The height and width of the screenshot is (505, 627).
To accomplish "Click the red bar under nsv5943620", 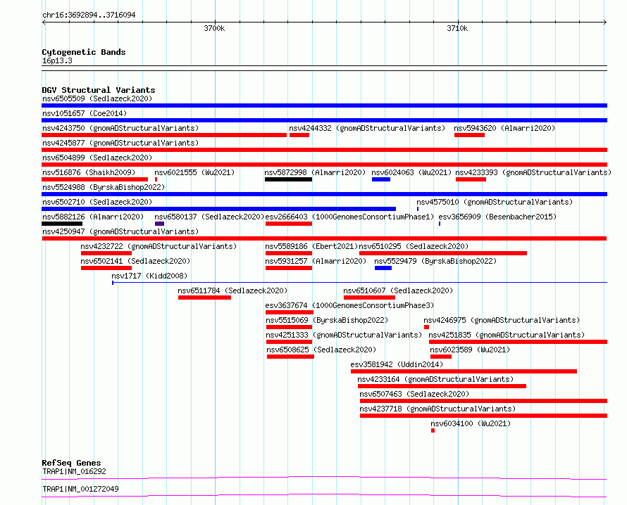I will click(x=469, y=135).
